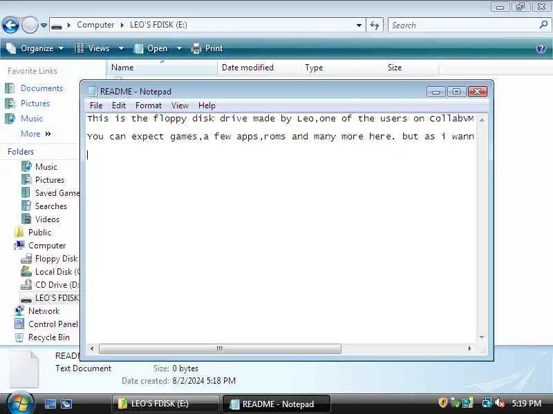This screenshot has height=414, width=553.
Task: Click Notepad horizontal scroll right arrow
Action: pos(469,348)
